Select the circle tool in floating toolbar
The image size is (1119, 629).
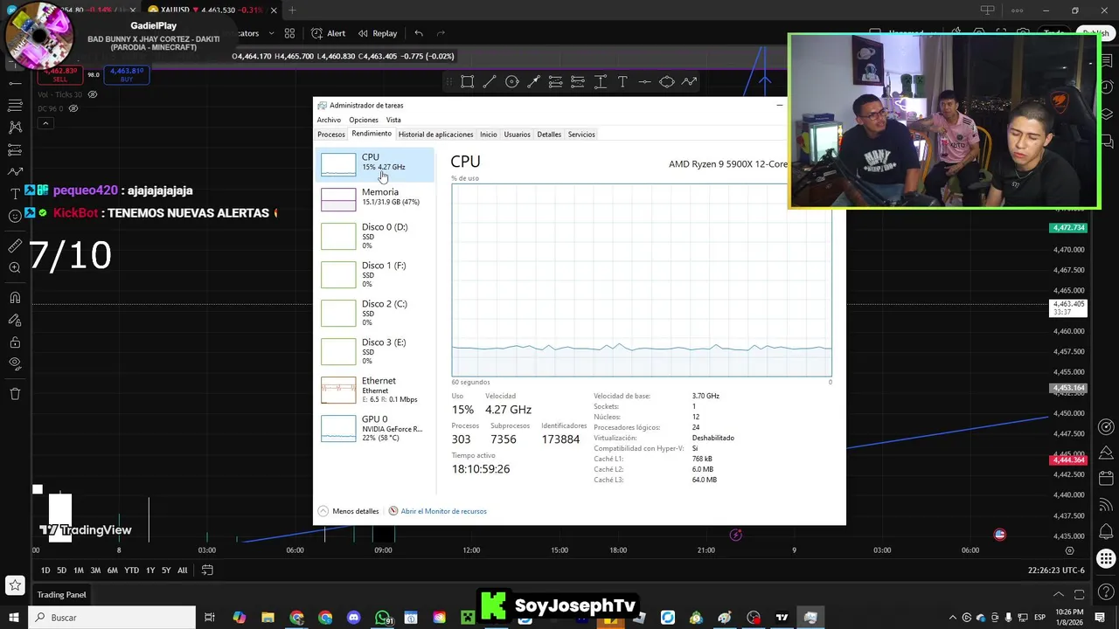(x=512, y=81)
